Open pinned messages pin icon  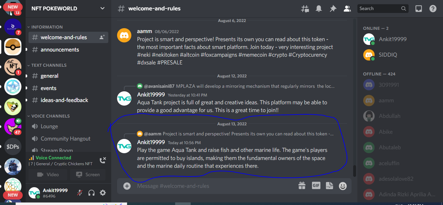pos(333,9)
